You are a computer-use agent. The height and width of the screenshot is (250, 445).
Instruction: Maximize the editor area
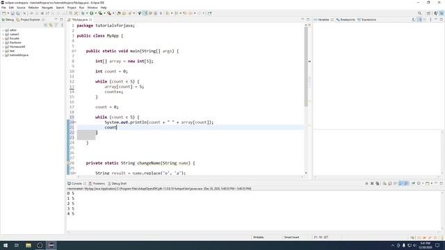[x=308, y=19]
